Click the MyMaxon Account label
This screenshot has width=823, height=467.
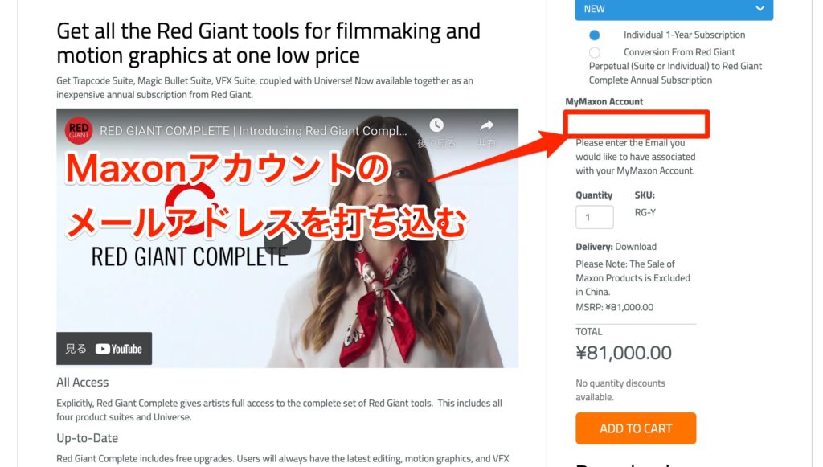[x=604, y=102]
